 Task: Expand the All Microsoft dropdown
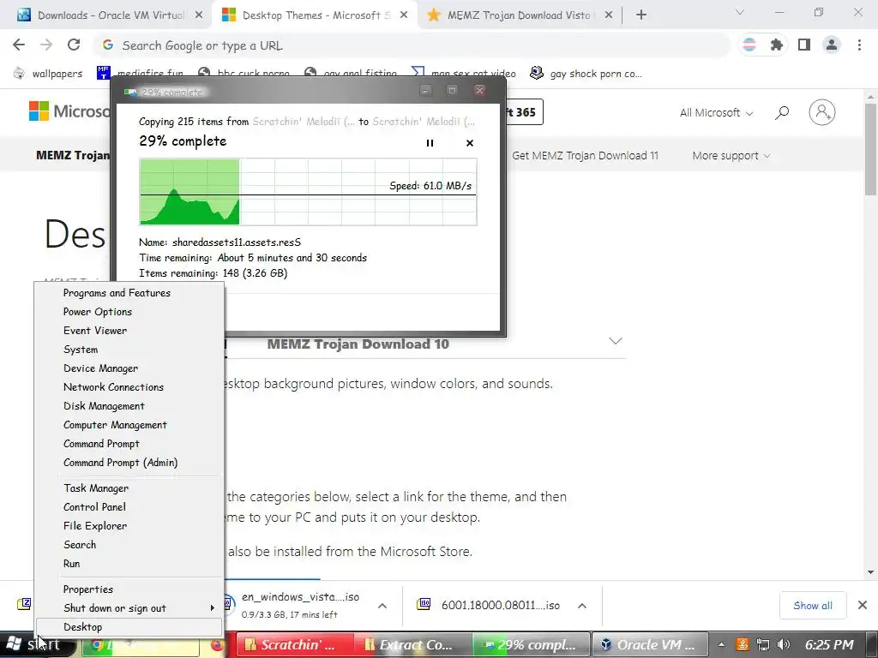pyautogui.click(x=716, y=113)
